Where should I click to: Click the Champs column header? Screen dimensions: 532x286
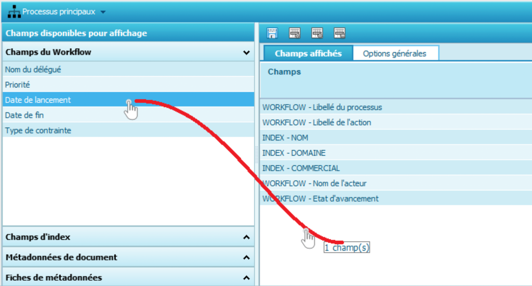coord(284,72)
